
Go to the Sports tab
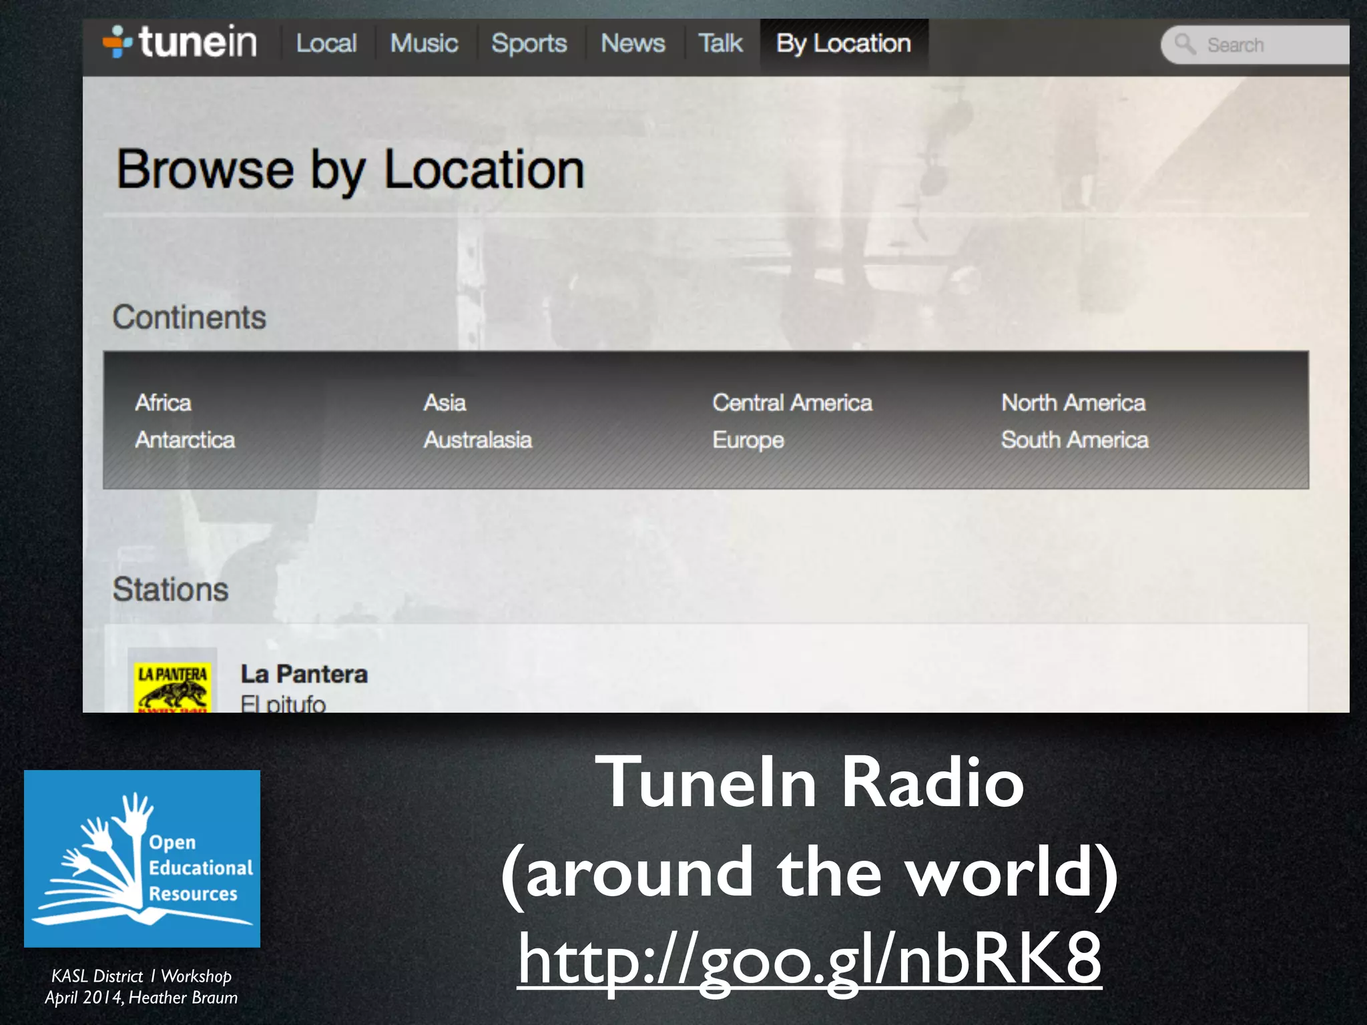point(529,44)
